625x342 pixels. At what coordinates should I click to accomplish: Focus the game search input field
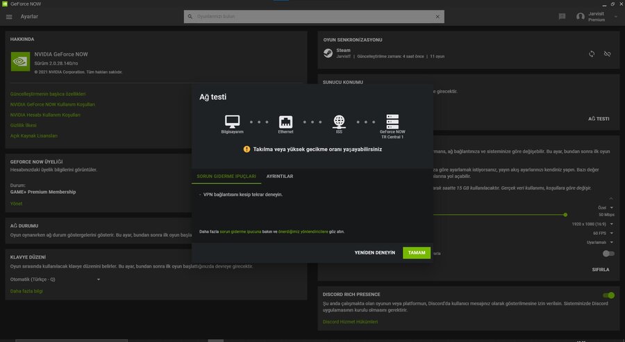pyautogui.click(x=314, y=17)
